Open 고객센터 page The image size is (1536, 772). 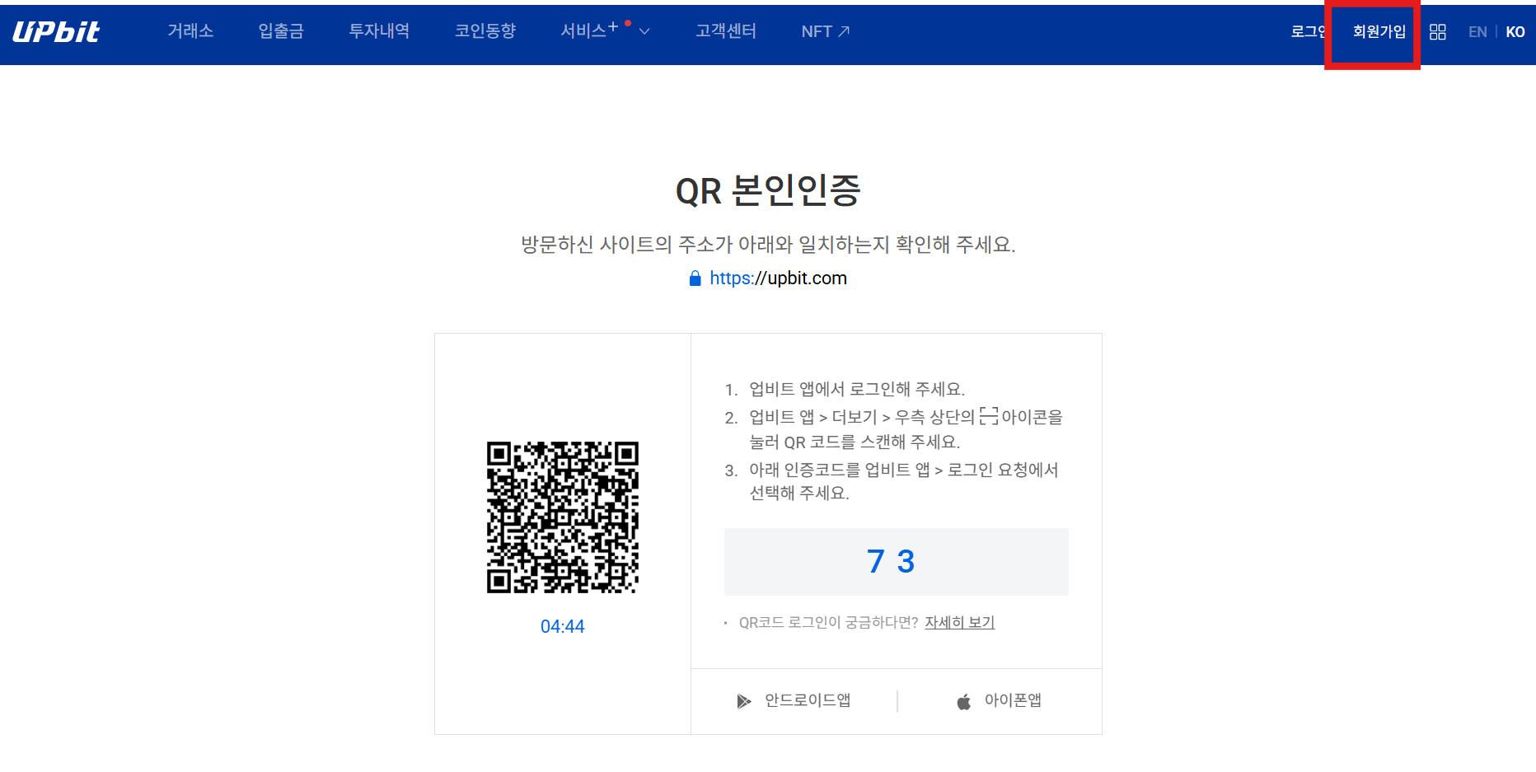726,31
